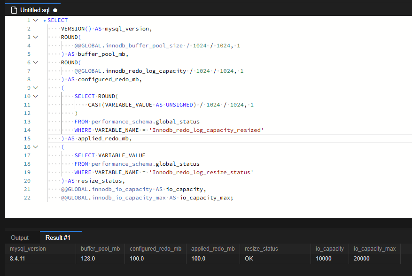The height and width of the screenshot is (276, 412).
Task: Click line number 2 in the gutter
Action: click(29, 29)
